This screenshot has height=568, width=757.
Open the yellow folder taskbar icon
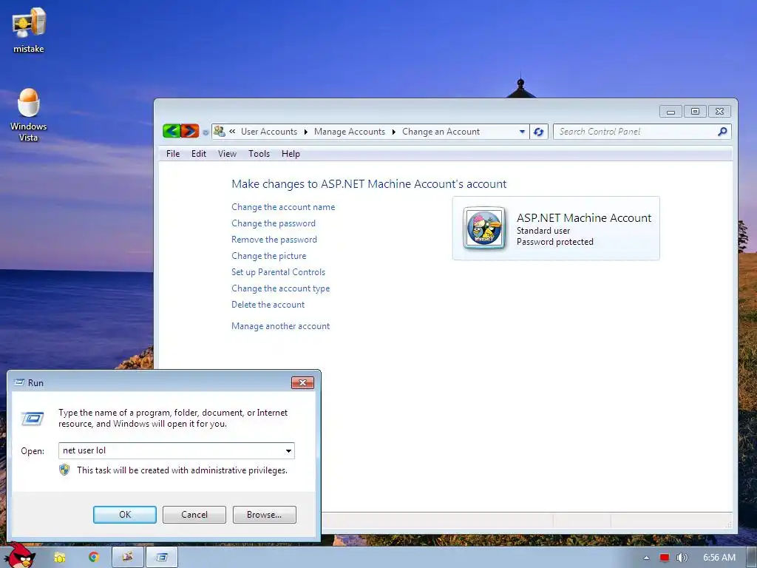[59, 558]
